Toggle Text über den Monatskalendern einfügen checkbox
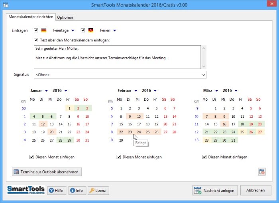The height and width of the screenshot is (203, 279). tap(36, 40)
